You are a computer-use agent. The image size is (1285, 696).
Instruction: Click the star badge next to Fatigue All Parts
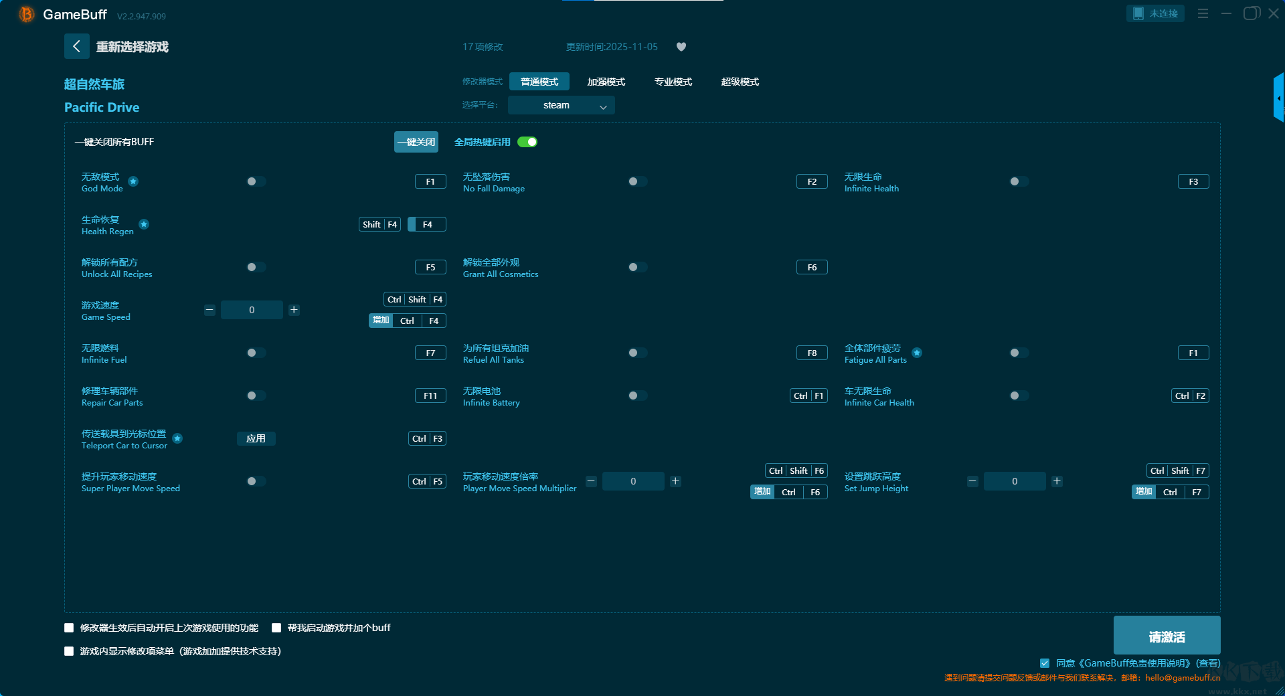(917, 353)
